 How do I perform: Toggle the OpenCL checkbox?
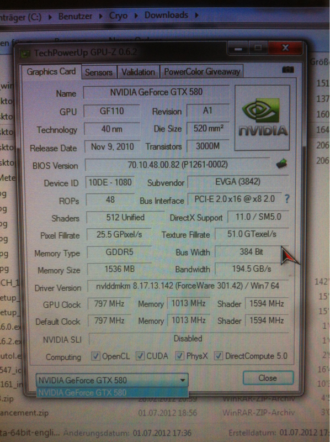[95, 356]
